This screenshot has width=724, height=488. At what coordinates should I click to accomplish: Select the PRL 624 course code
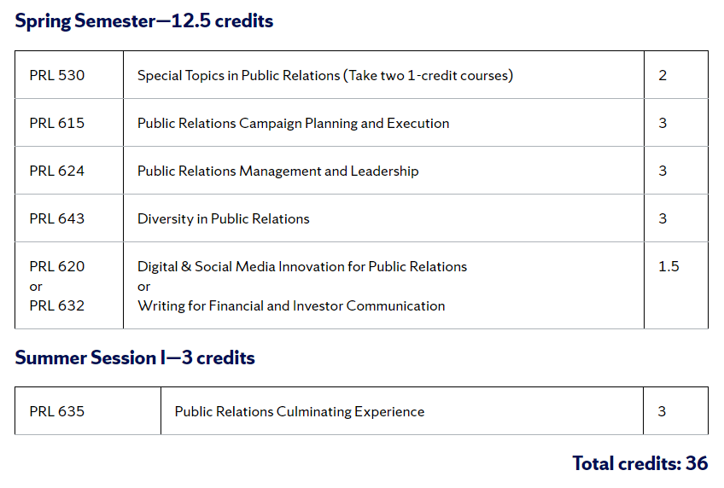click(x=57, y=171)
